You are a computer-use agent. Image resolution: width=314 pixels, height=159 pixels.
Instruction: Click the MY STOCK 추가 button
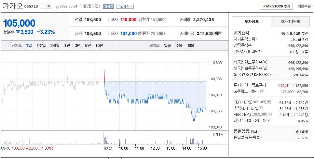(x=276, y=6)
